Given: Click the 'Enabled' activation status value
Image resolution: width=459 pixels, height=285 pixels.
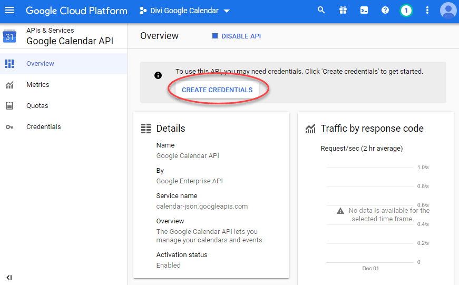Looking at the screenshot, I should coord(168,265).
